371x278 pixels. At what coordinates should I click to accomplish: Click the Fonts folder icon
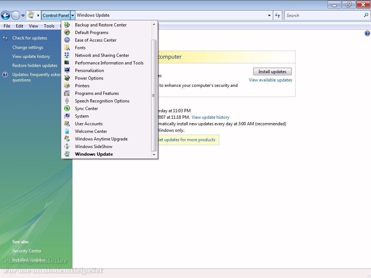click(x=67, y=47)
